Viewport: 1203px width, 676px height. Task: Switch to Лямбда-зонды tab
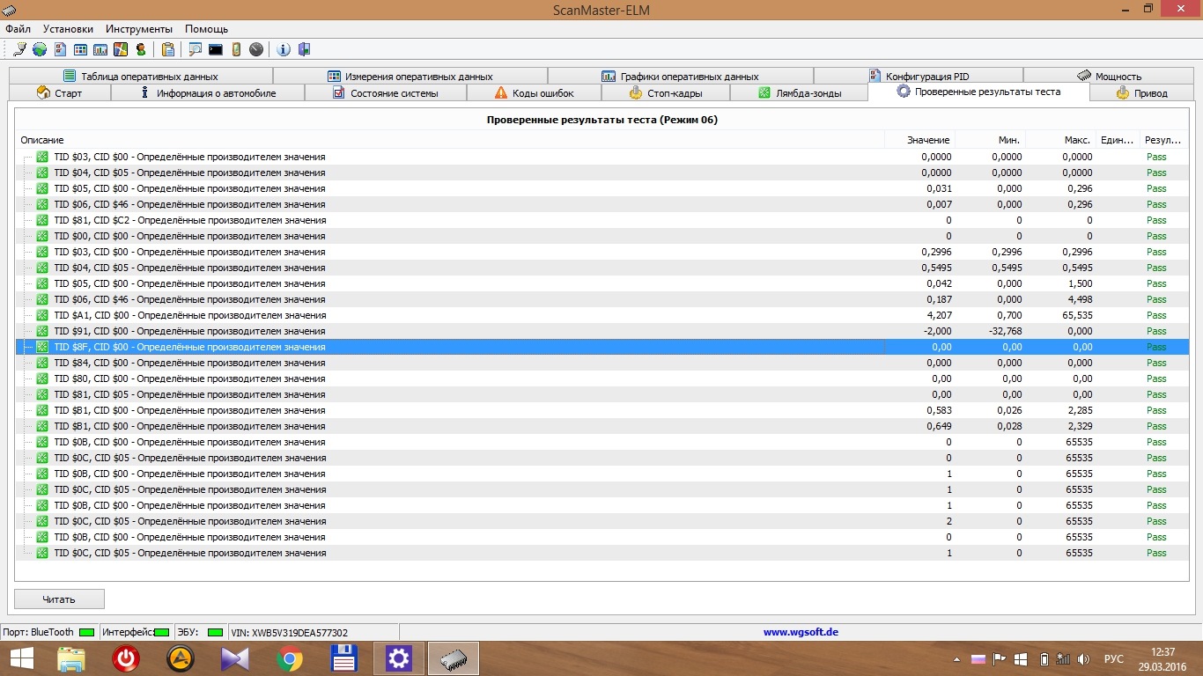[x=799, y=93]
